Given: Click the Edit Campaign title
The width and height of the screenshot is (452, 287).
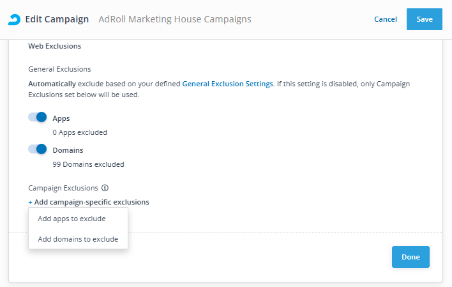Looking at the screenshot, I should (57, 19).
